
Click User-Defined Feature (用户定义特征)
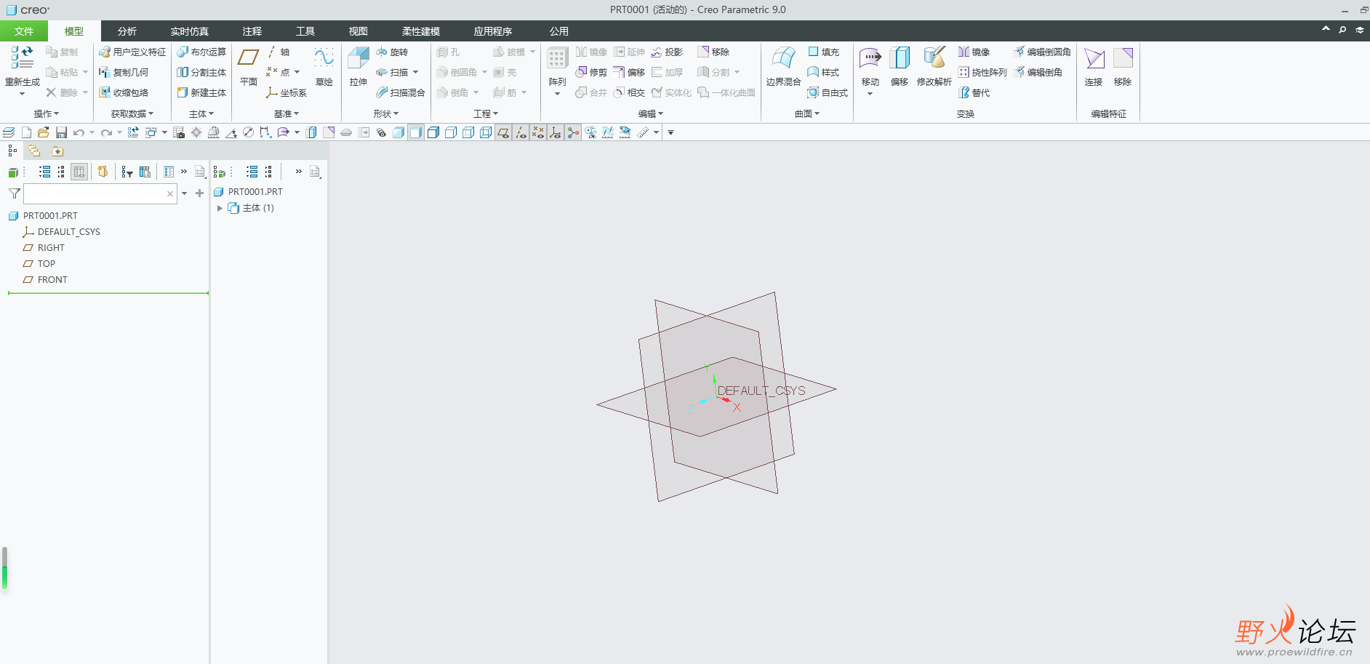pos(132,52)
